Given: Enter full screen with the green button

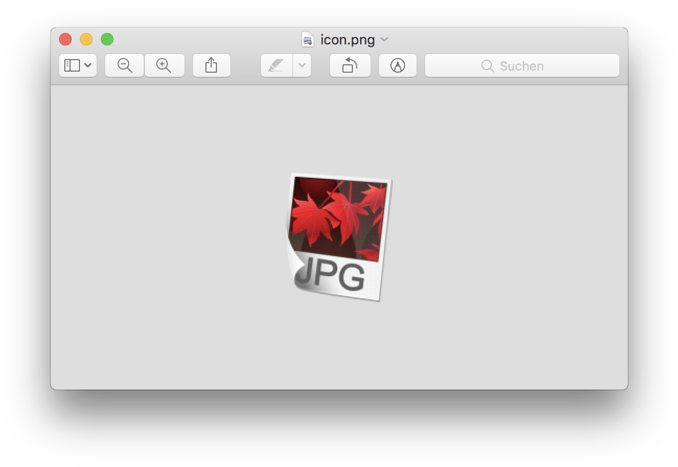Looking at the screenshot, I should point(107,39).
